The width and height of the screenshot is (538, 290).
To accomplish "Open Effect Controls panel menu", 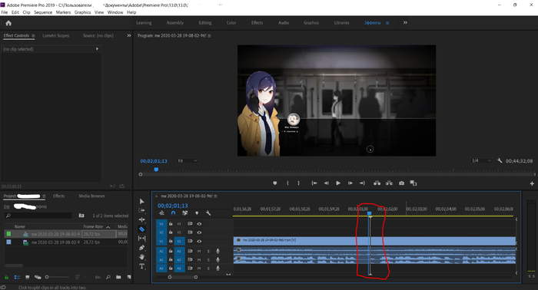I will coord(33,35).
